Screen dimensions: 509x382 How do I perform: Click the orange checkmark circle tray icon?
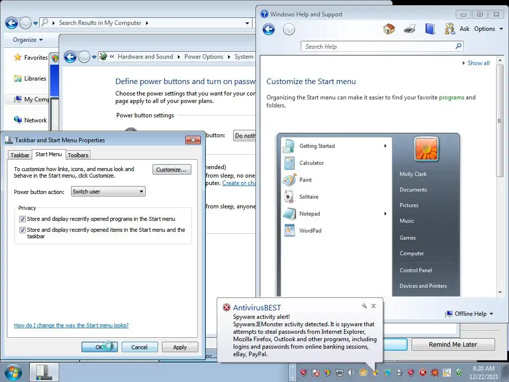[x=363, y=372]
